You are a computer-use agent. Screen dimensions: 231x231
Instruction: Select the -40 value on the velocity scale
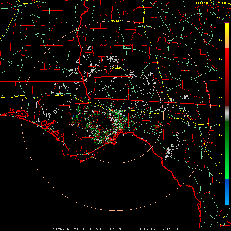point(219,153)
